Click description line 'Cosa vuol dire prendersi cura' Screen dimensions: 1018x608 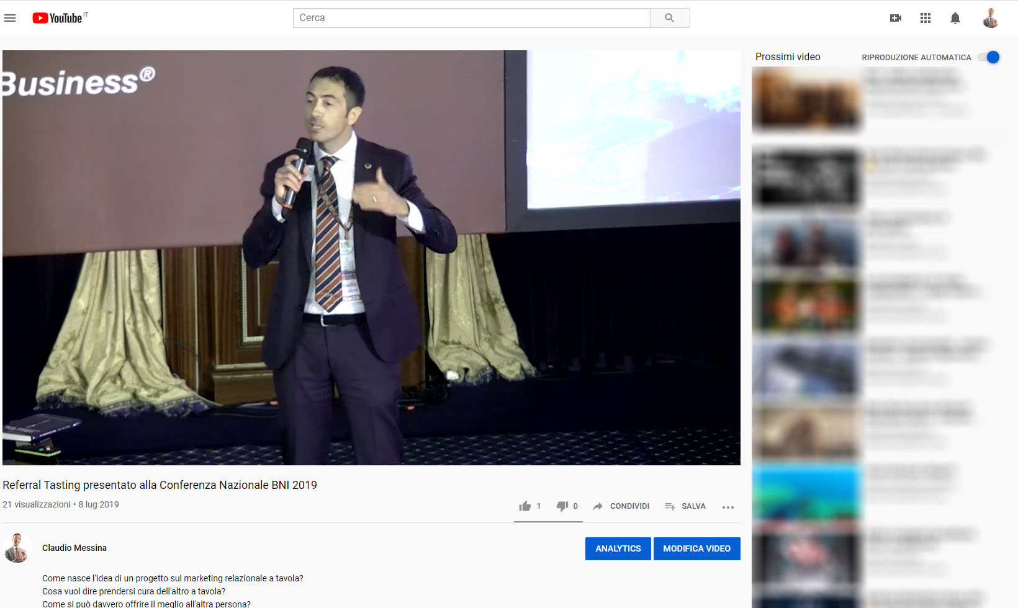[x=133, y=591]
